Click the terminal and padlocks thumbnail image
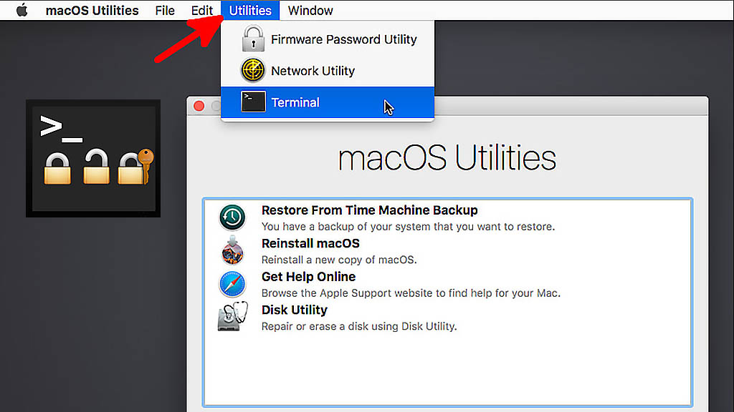734x412 pixels. (x=93, y=158)
